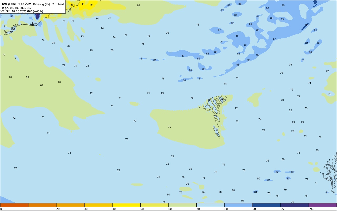Pick the 40–50 bright yellow legend swatch
The width and height of the screenshot is (337, 211).
point(126,205)
